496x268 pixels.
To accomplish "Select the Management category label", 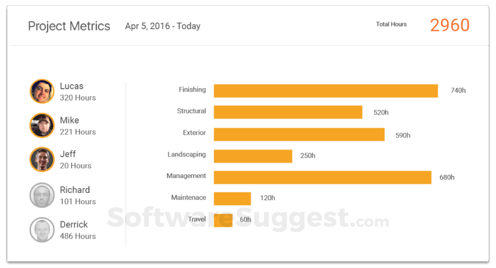I will [x=186, y=176].
